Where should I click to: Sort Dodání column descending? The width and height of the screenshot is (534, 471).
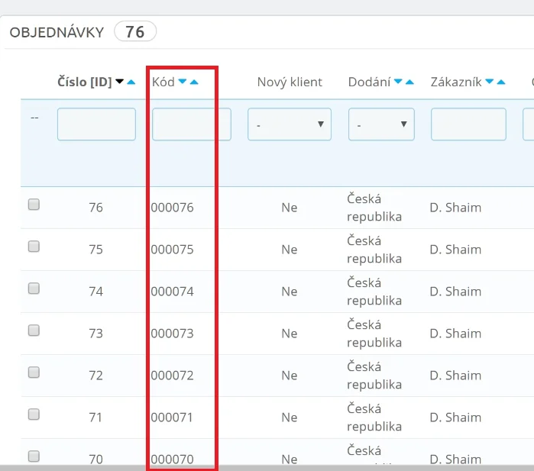point(398,82)
